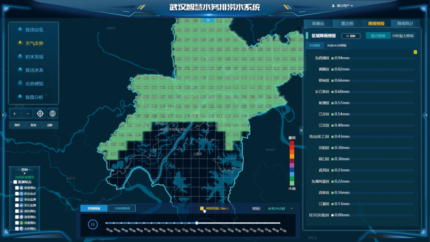The width and height of the screenshot is (430, 242).
Task: Check the 监测站点 parent layer checkbox
Action: tap(15, 182)
